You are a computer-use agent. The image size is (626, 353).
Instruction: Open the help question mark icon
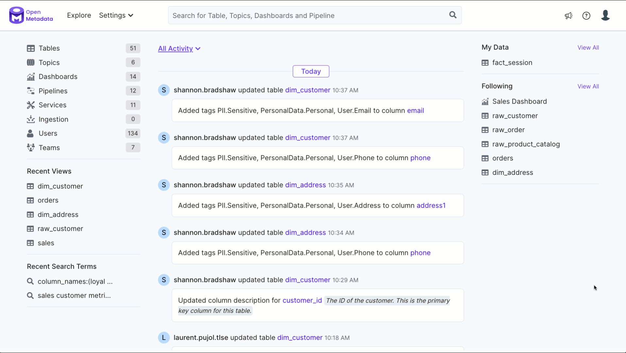click(586, 16)
